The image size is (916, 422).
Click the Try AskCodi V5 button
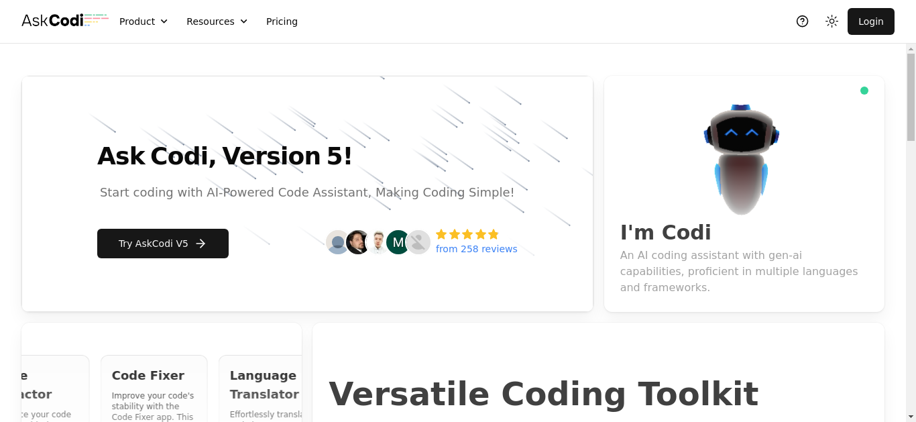[163, 244]
